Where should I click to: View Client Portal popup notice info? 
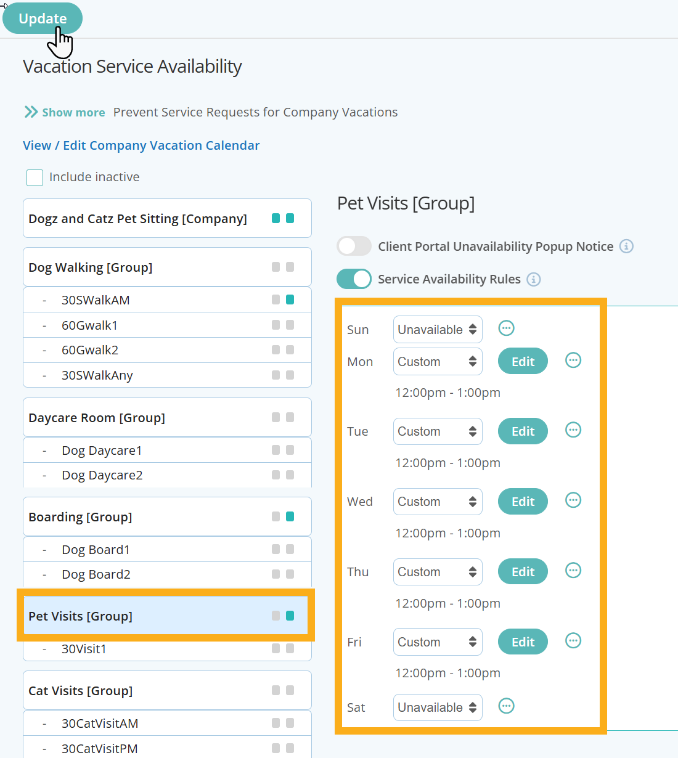pyautogui.click(x=627, y=247)
